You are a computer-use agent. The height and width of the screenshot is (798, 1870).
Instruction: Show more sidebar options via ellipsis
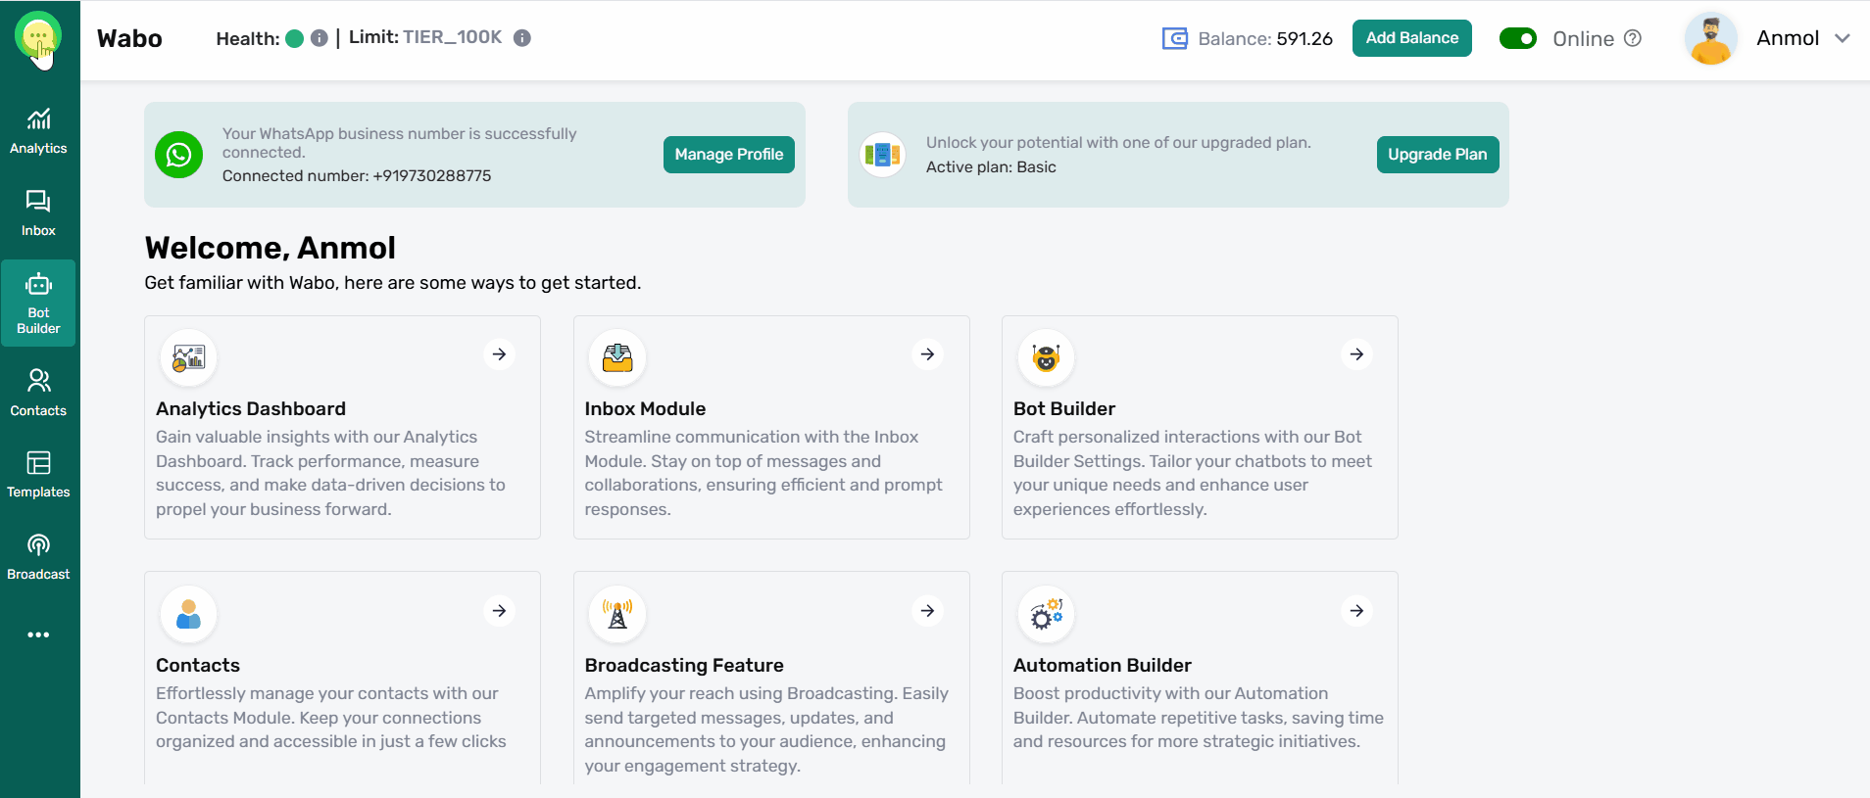38,634
